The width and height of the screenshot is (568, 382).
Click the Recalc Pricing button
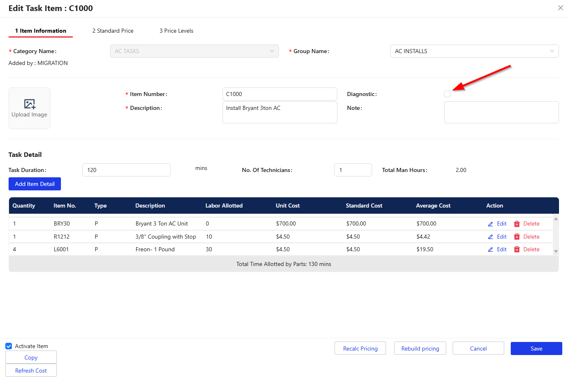(x=360, y=348)
